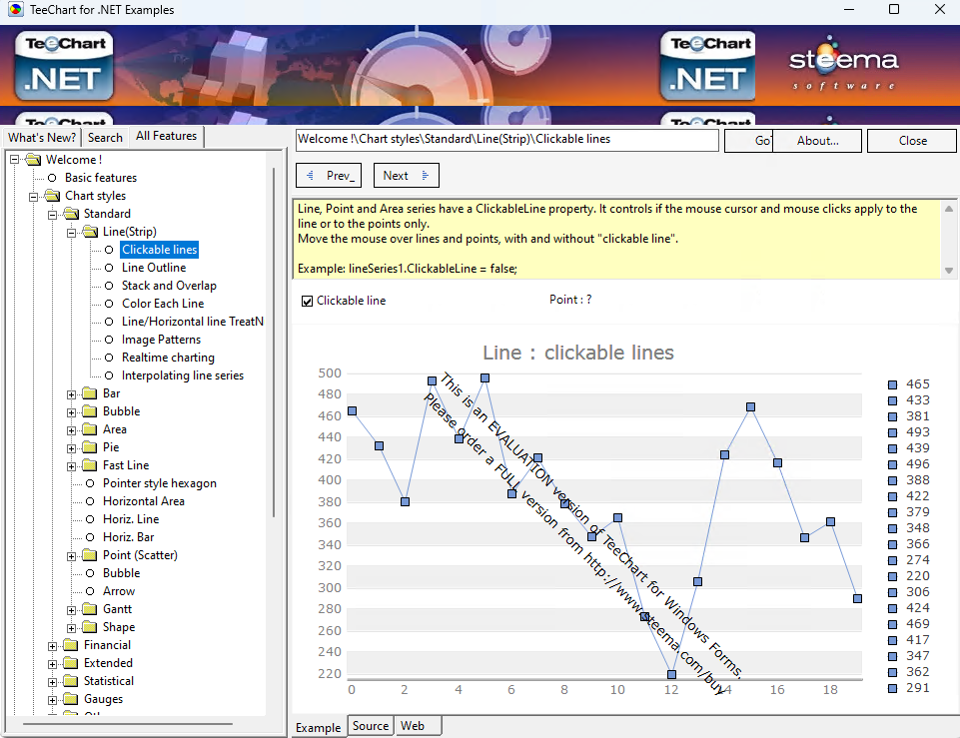
Task: Expand the Bubble folder tree node
Action: coord(72,412)
